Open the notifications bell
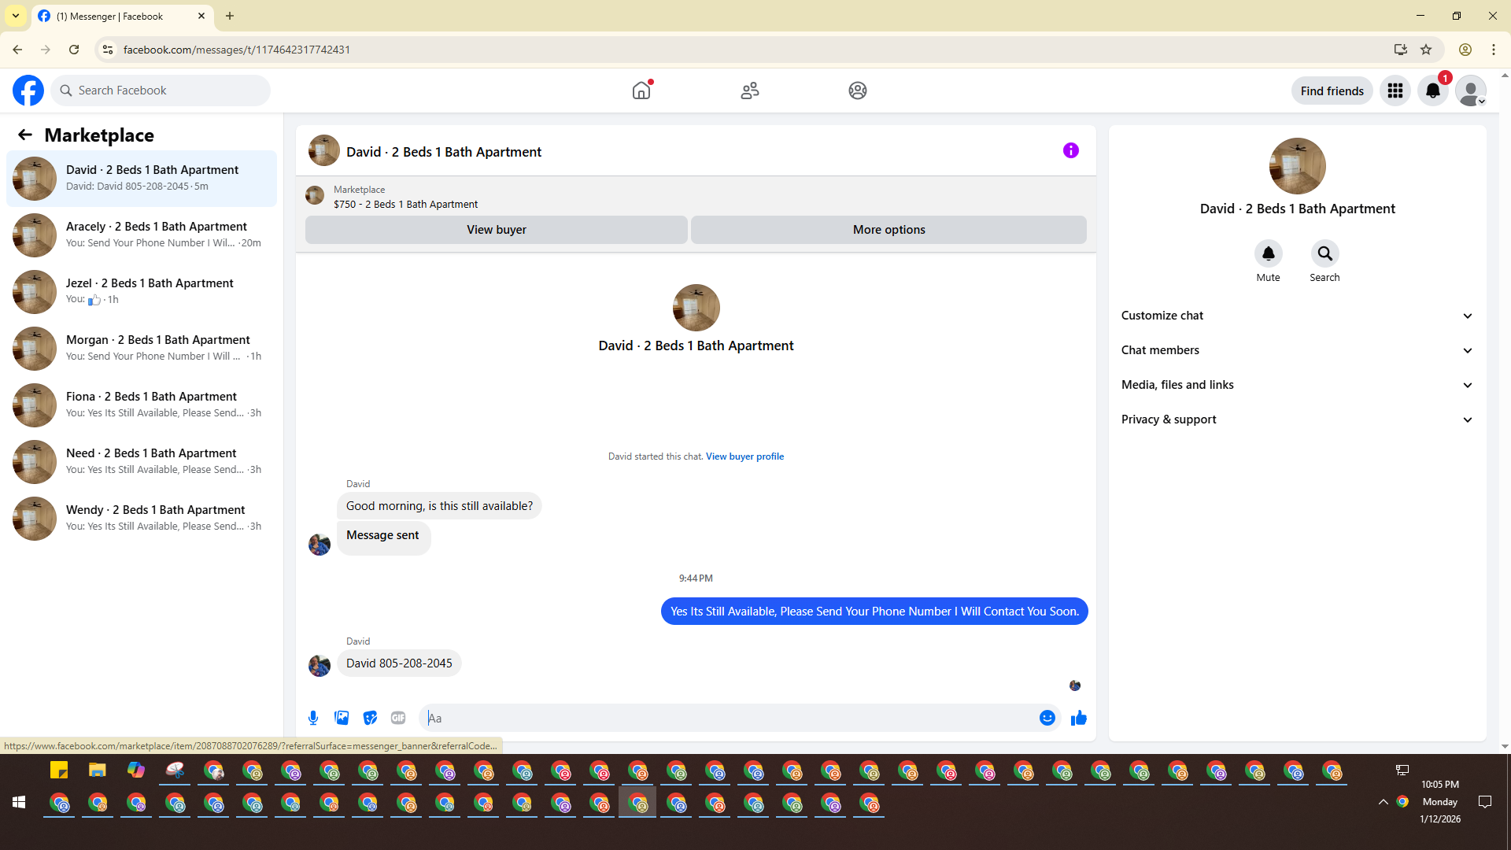The height and width of the screenshot is (850, 1511). point(1433,91)
